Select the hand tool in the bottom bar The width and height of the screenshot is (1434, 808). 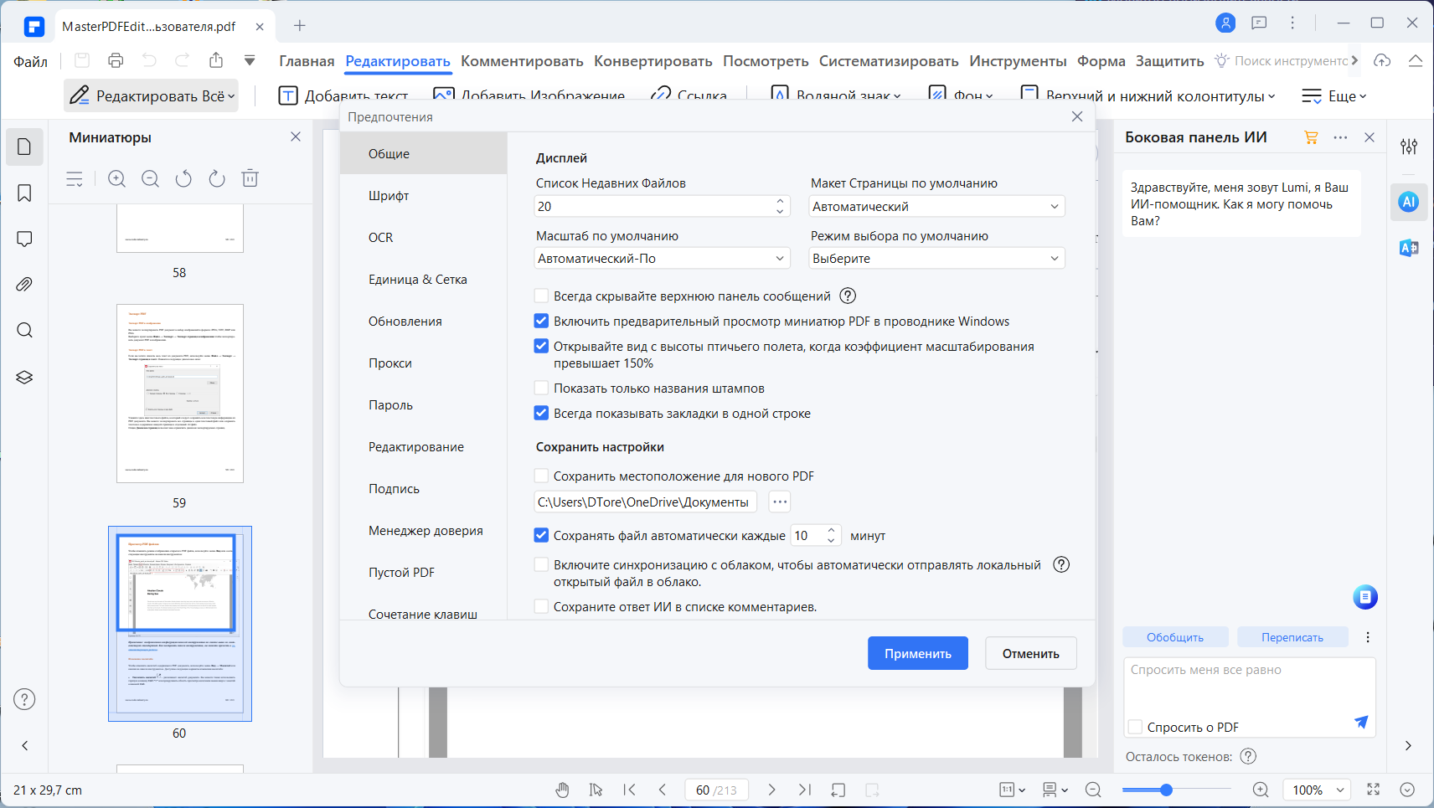[562, 790]
